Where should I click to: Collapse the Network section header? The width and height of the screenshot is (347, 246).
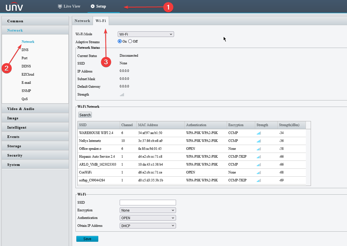click(x=35, y=30)
